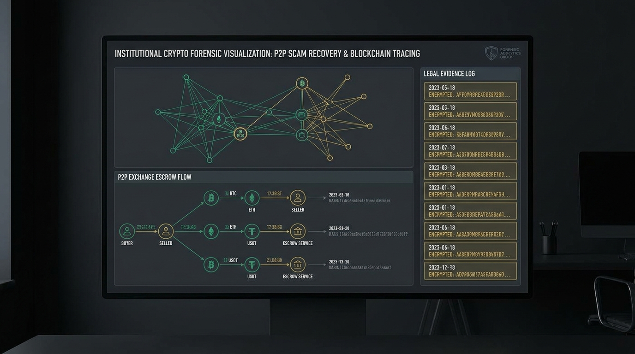Open the SELLER node ending the top flow row
This screenshot has height=354, width=635.
298,198
